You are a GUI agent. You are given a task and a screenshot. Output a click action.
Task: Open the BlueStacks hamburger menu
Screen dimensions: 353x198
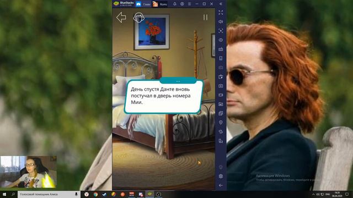[190, 4]
